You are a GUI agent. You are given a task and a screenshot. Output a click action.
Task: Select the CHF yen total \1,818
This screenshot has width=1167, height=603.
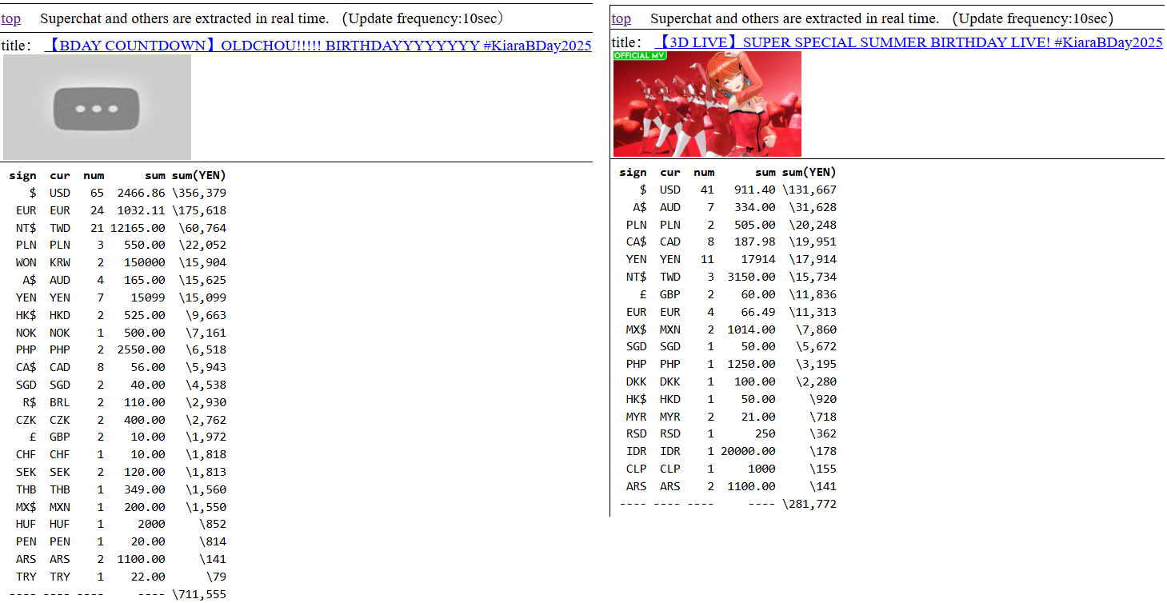206,454
